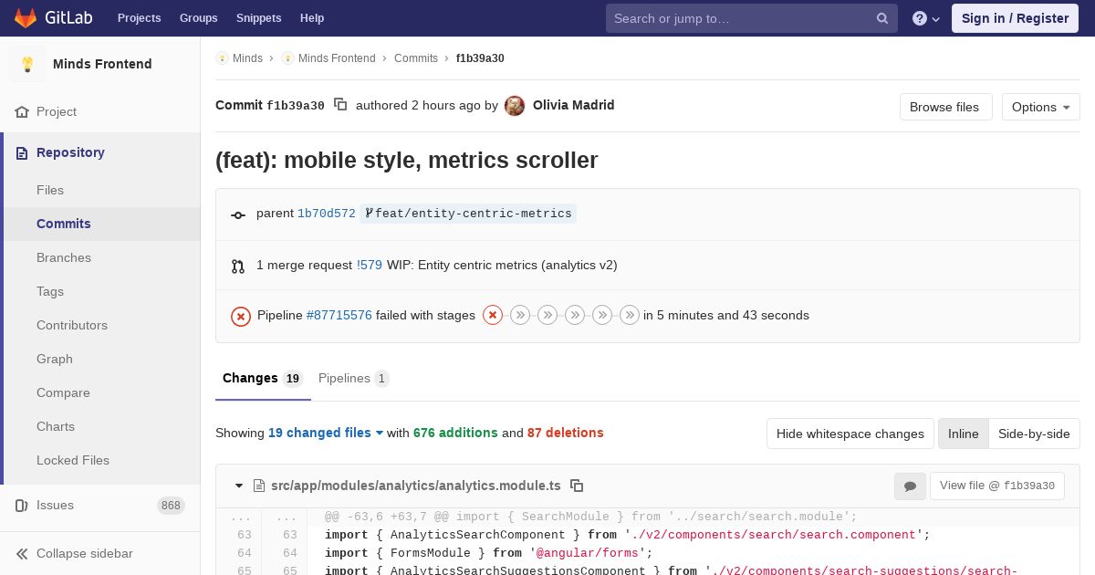
Task: Open the Options dropdown
Action: pyautogui.click(x=1040, y=107)
